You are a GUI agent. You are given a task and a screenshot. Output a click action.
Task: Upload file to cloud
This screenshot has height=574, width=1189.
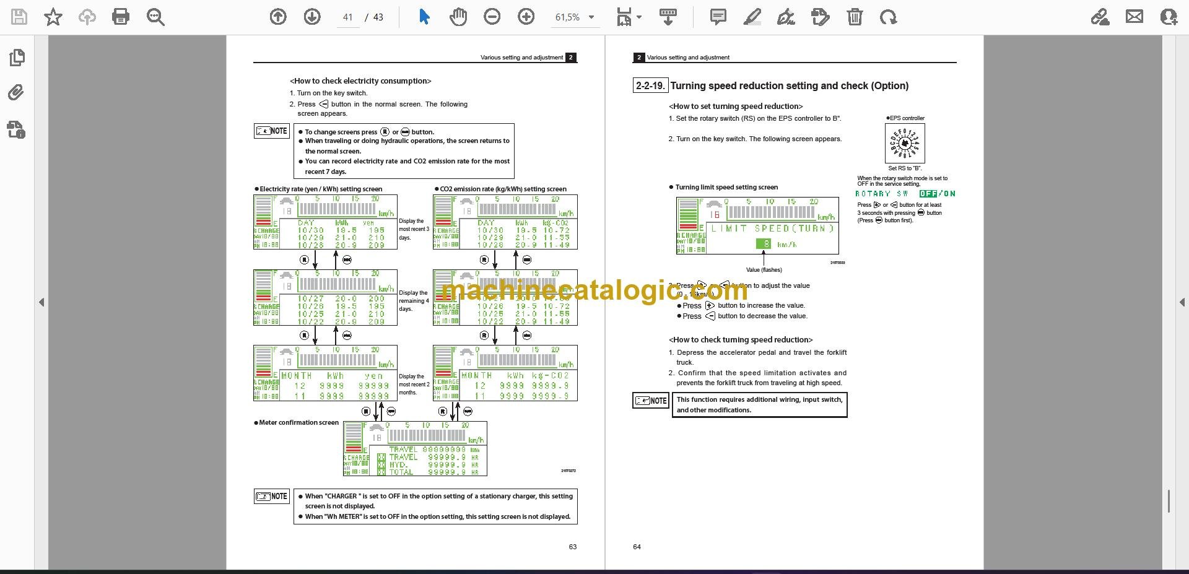click(x=87, y=17)
